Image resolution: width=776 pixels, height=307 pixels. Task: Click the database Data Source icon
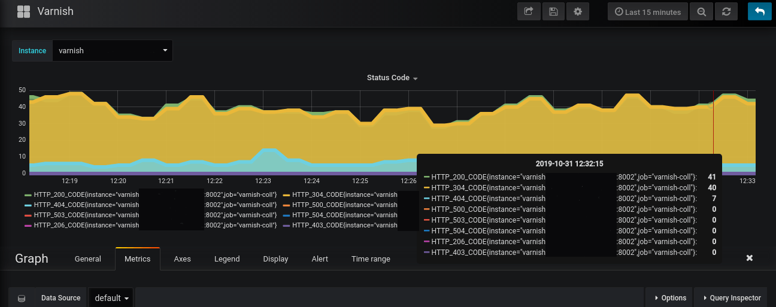(22, 298)
